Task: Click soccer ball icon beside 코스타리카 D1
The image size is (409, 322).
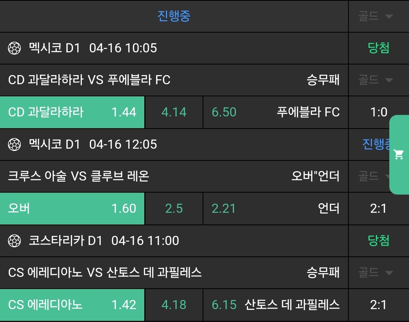Action: pos(14,241)
